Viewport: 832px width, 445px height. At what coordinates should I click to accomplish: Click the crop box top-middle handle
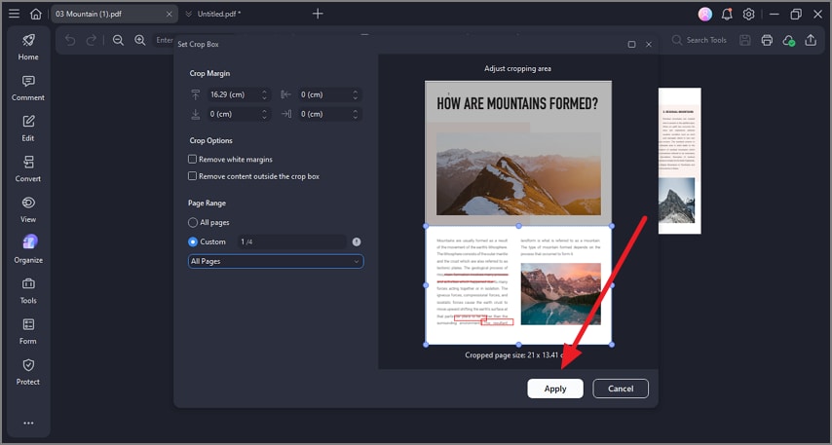tap(518, 226)
